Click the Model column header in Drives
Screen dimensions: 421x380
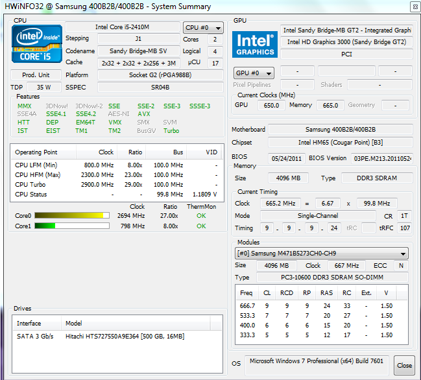click(x=136, y=323)
